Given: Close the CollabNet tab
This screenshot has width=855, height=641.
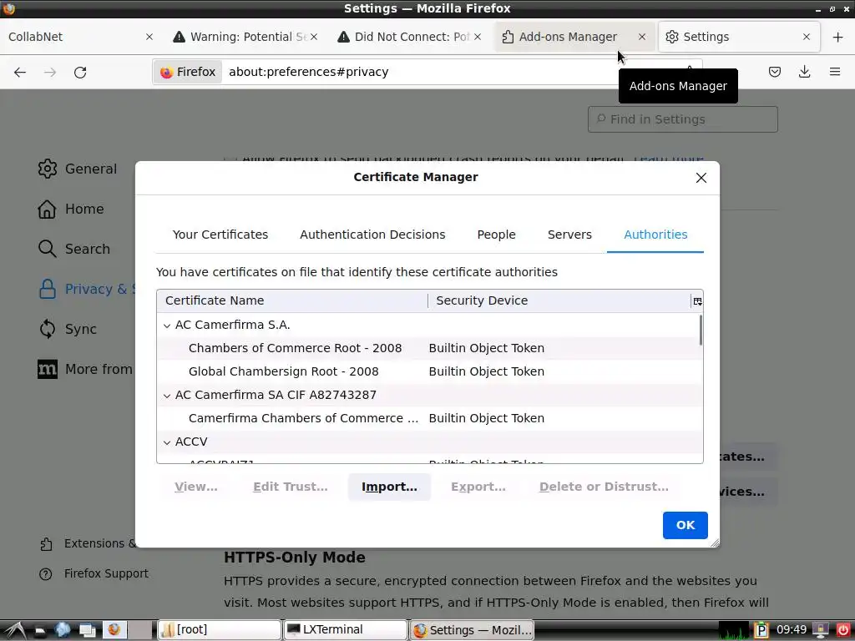Looking at the screenshot, I should pyautogui.click(x=149, y=37).
